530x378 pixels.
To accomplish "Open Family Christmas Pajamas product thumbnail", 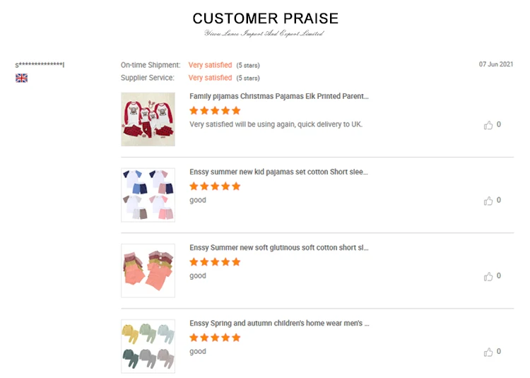I will [148, 119].
